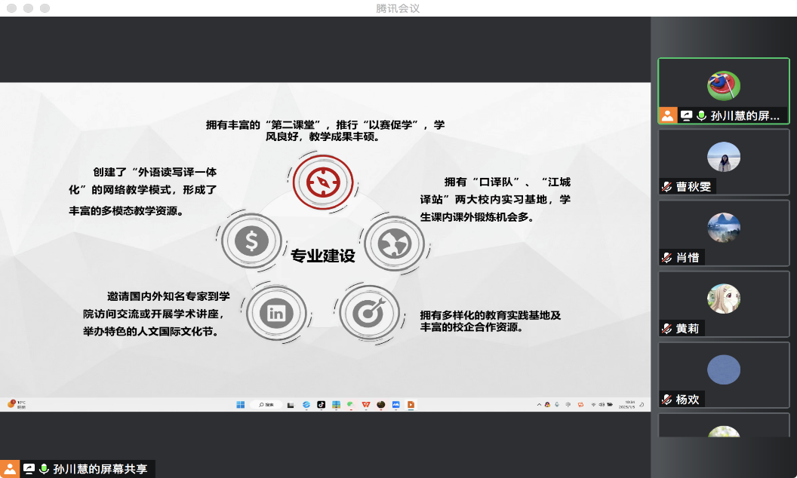The height and width of the screenshot is (478, 797).
Task: Click the 专业建设 title in slide center
Action: (x=322, y=256)
